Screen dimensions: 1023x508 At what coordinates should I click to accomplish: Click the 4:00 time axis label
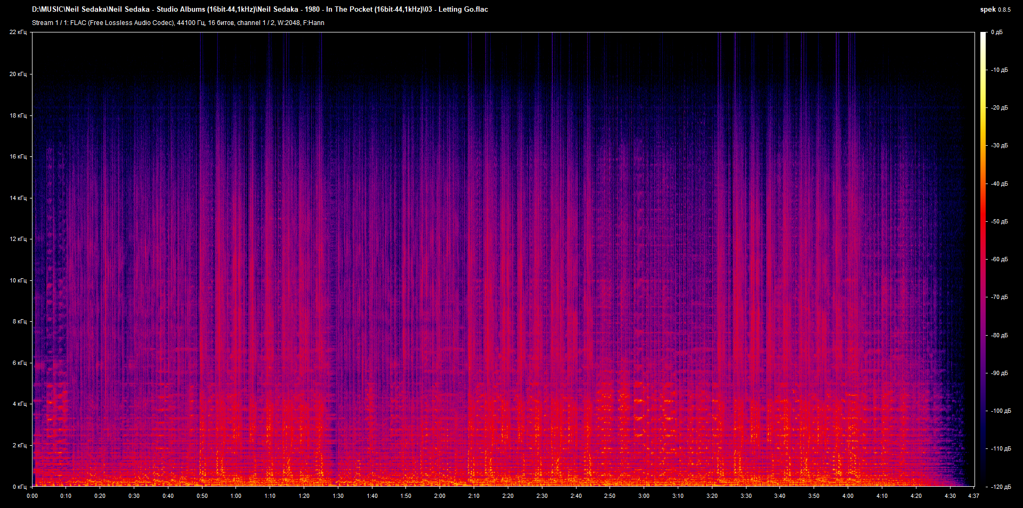tap(848, 496)
